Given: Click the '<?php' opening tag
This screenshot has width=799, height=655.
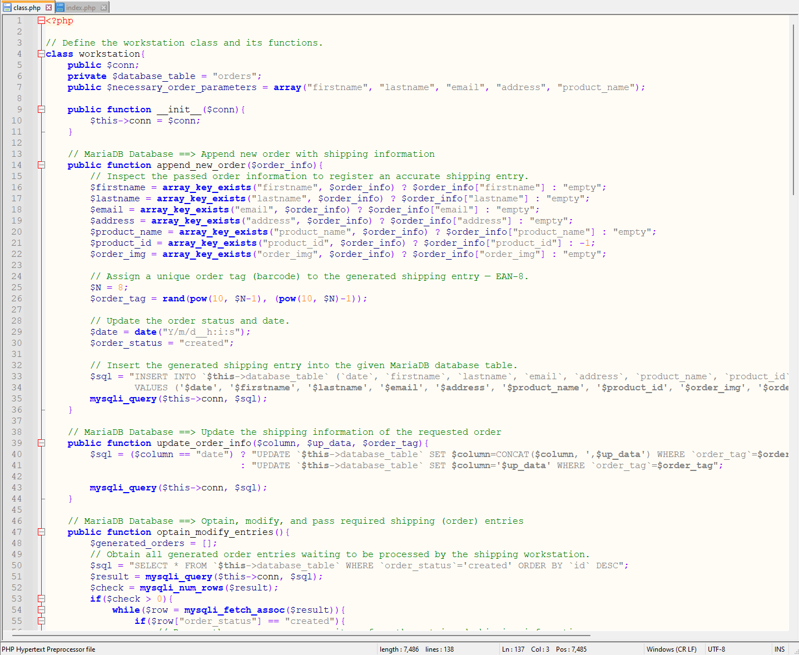Looking at the screenshot, I should [x=59, y=21].
